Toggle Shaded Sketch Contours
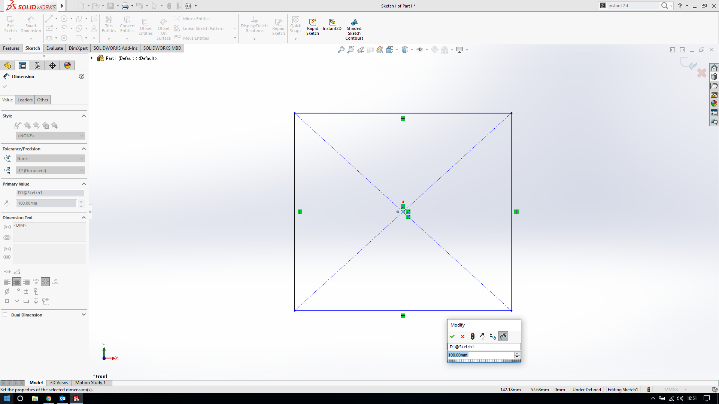This screenshot has height=404, width=719. pos(354,22)
